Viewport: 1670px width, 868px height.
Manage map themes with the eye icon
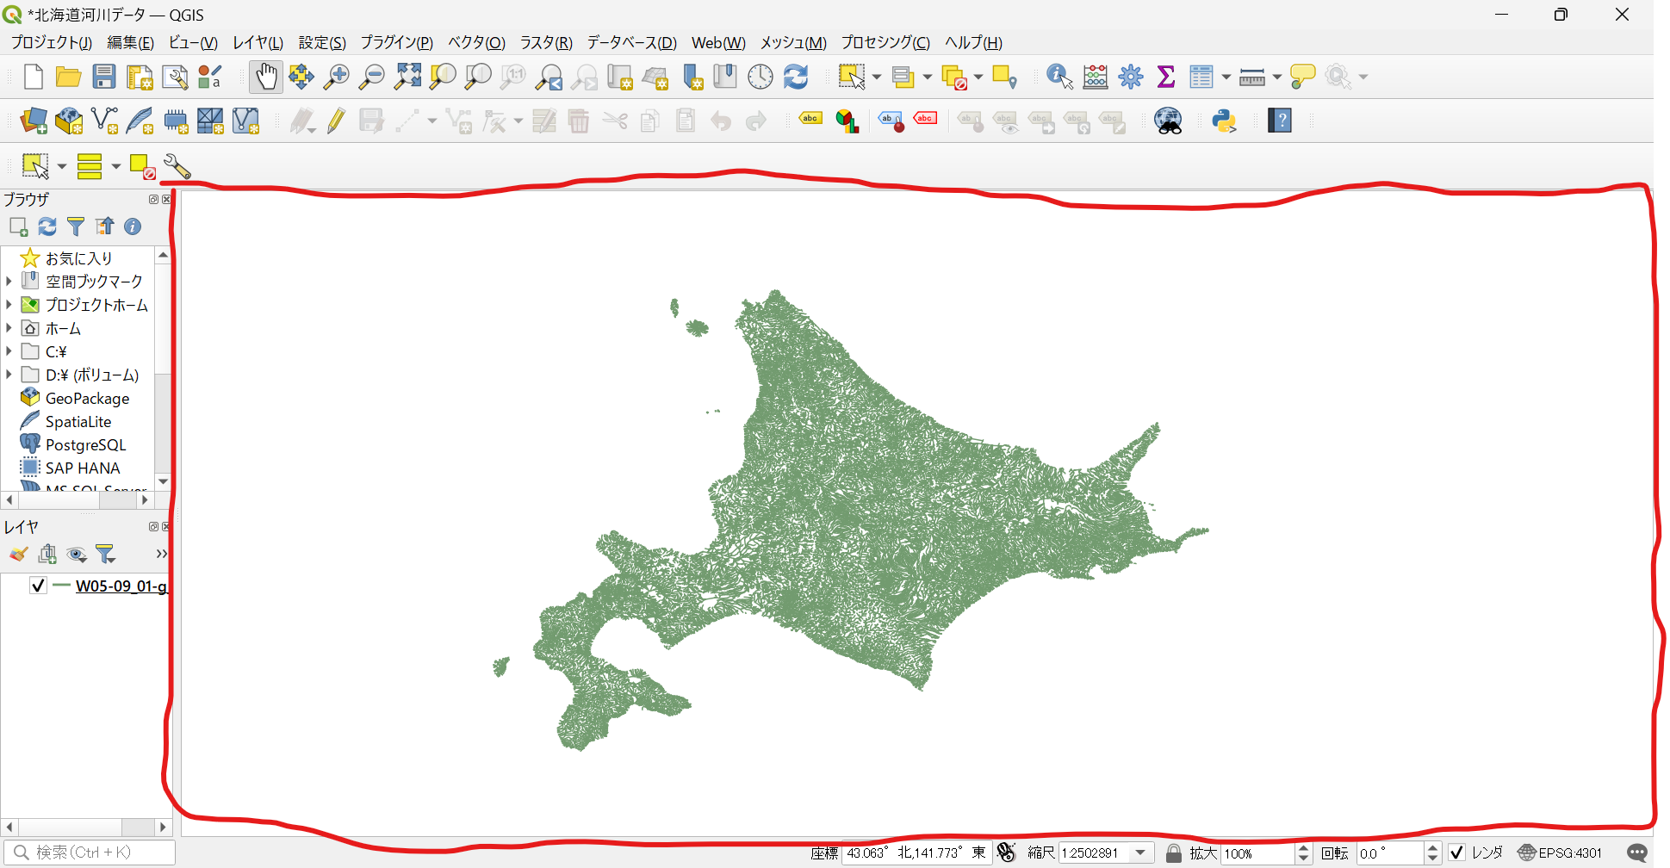tap(77, 554)
